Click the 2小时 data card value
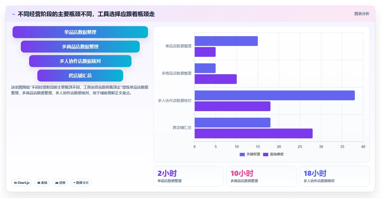The image size is (381, 198). (x=167, y=173)
